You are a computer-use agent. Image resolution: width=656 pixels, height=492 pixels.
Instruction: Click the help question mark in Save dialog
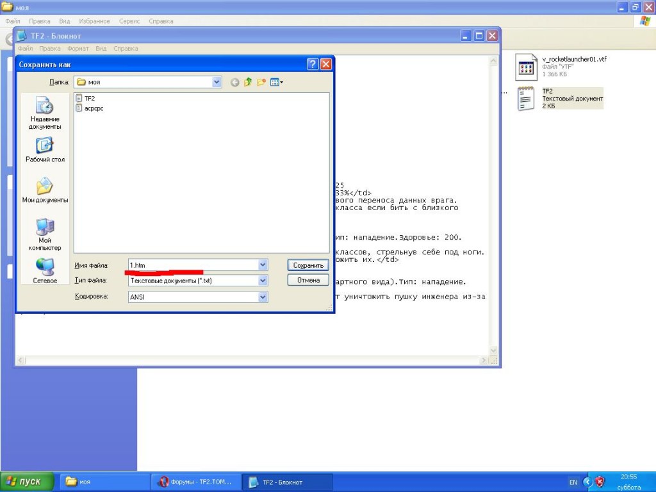[312, 64]
